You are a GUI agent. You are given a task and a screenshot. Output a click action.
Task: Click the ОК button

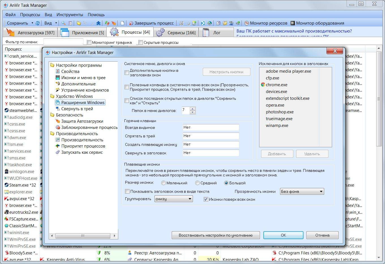(283, 235)
